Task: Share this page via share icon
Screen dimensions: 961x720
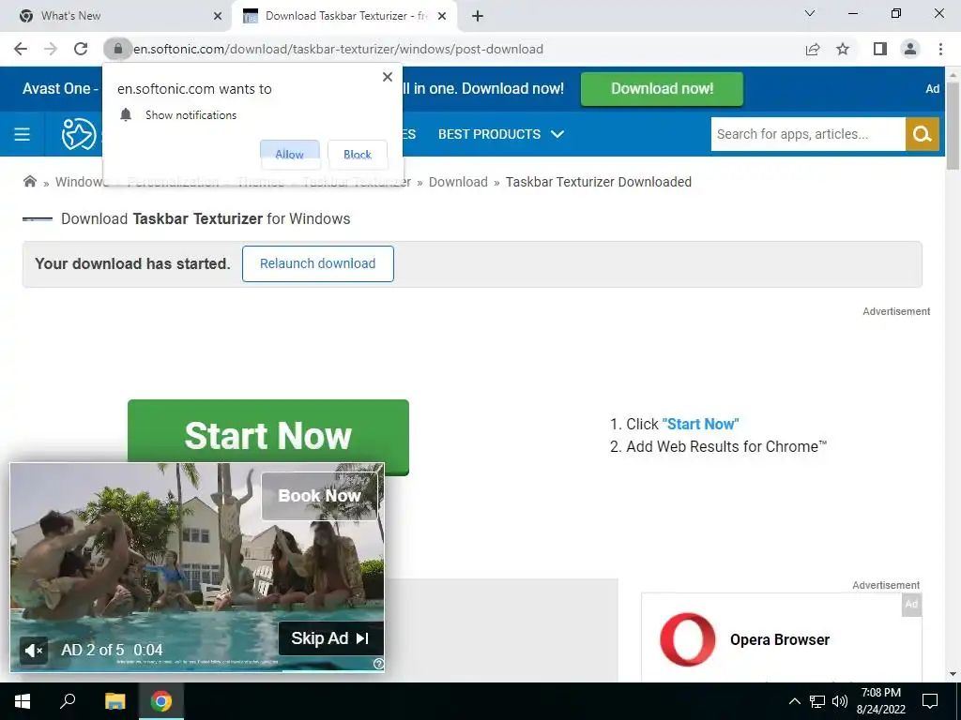Action: (813, 49)
